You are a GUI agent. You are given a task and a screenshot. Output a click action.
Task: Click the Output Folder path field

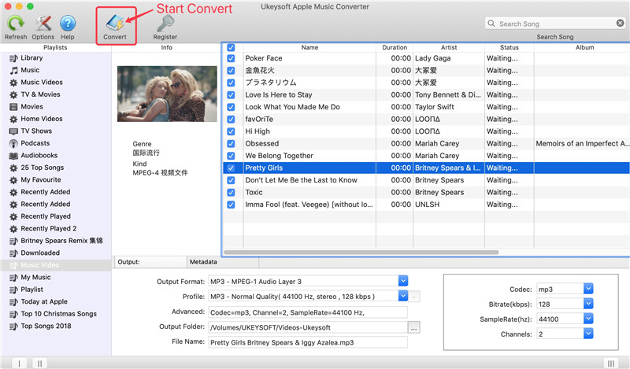click(308, 327)
